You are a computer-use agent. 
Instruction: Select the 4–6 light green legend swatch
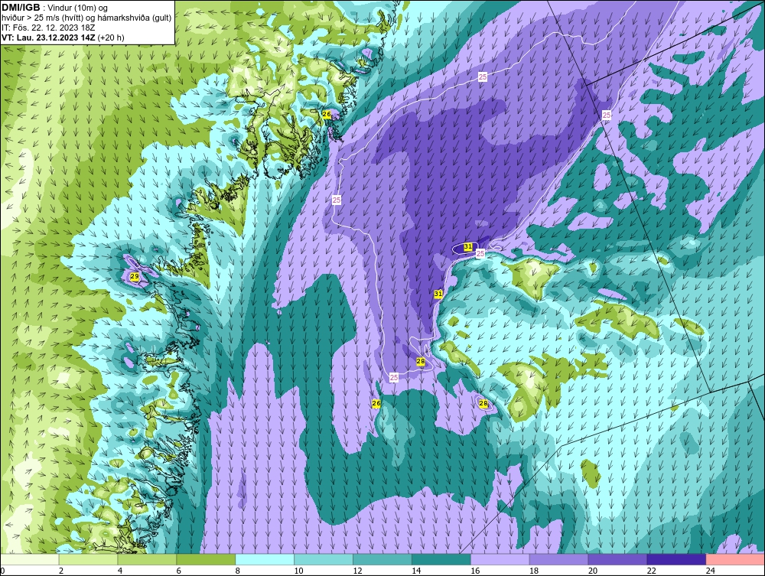pos(147,559)
